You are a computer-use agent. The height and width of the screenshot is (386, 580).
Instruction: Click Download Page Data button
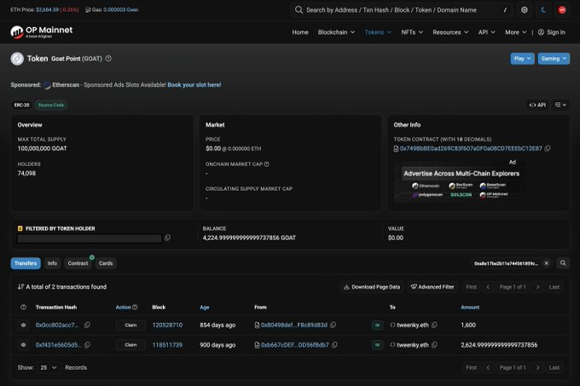[372, 287]
